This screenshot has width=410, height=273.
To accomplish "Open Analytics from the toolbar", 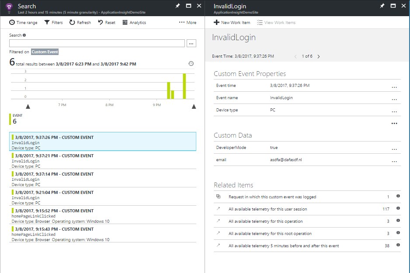I will click(134, 22).
